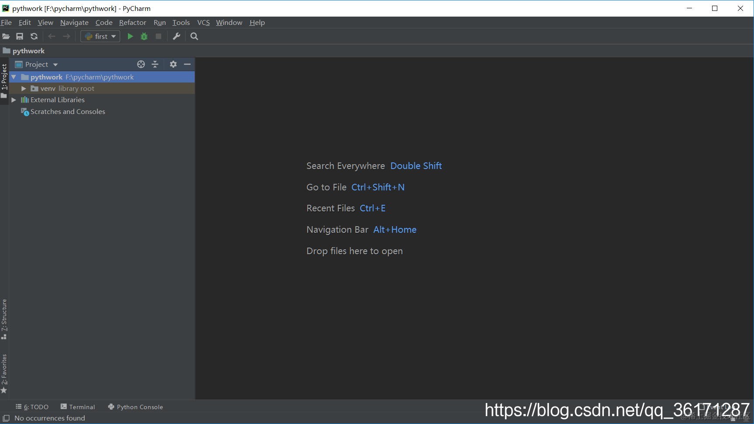Toggle the 1: Project side tab

[4, 80]
